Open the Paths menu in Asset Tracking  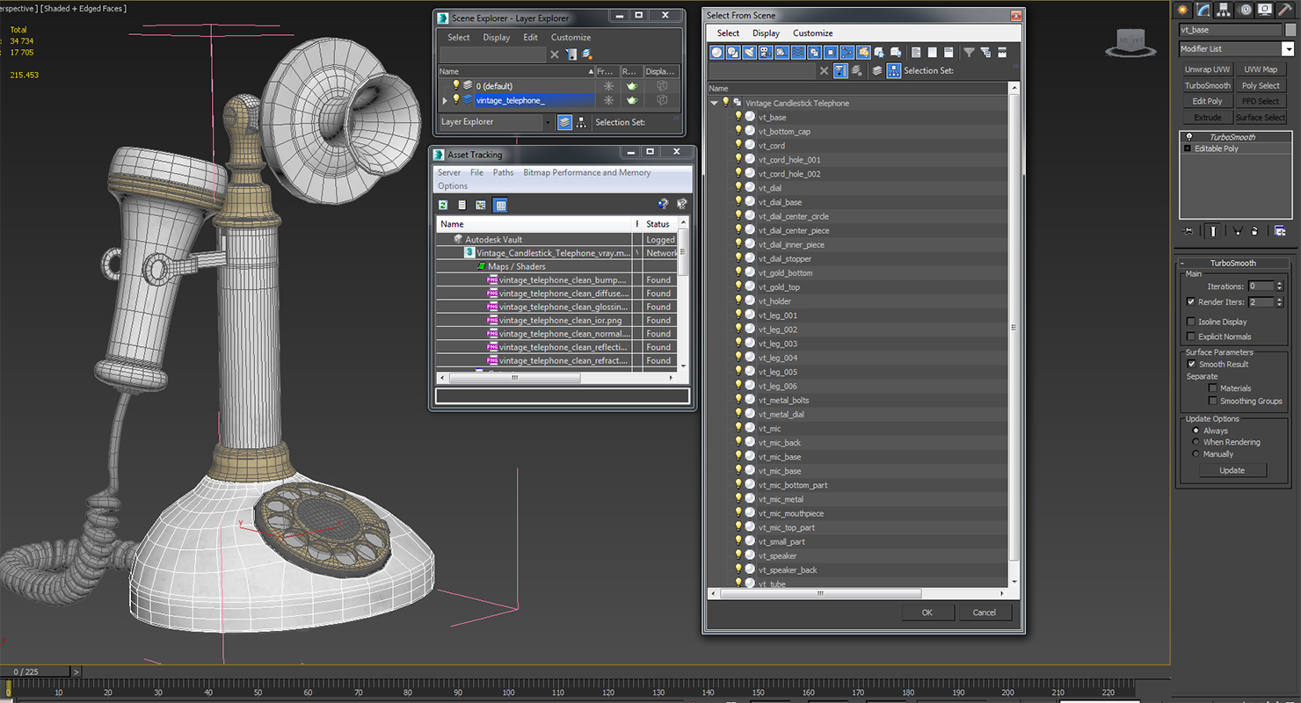pos(503,172)
